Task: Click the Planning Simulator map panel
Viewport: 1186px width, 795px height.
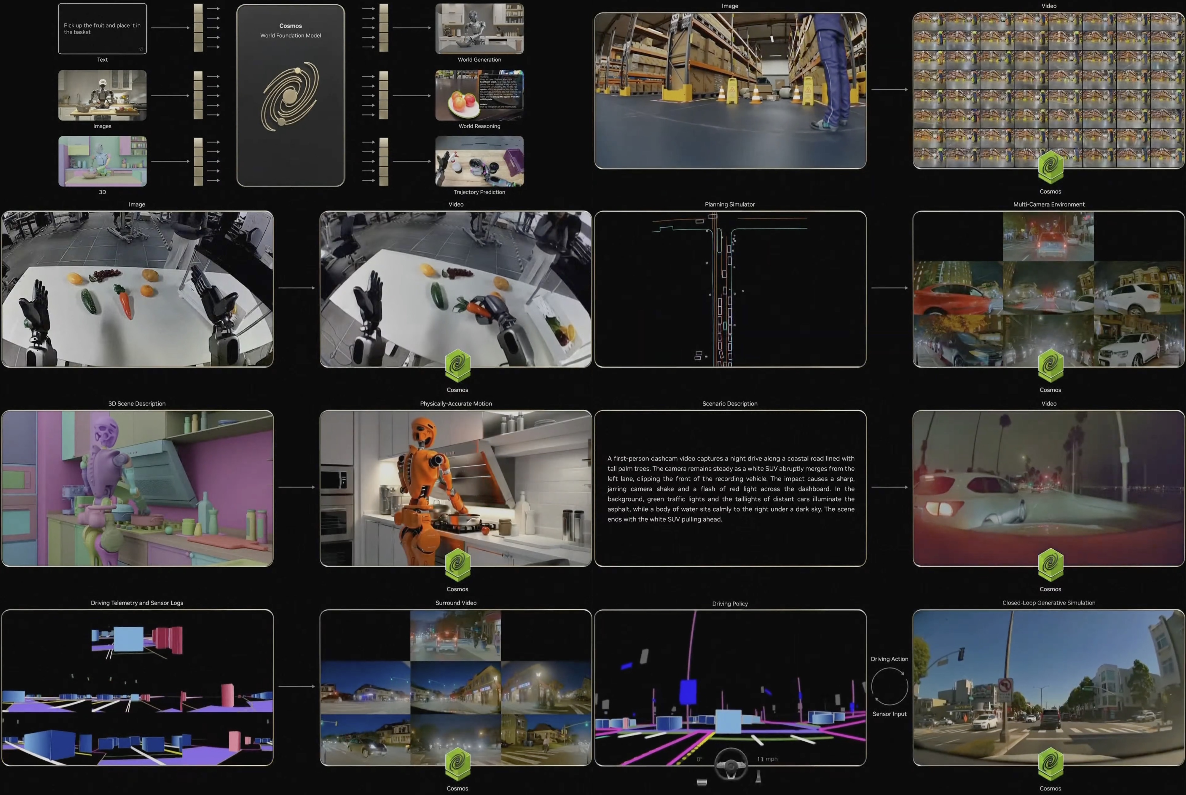Action: point(730,289)
